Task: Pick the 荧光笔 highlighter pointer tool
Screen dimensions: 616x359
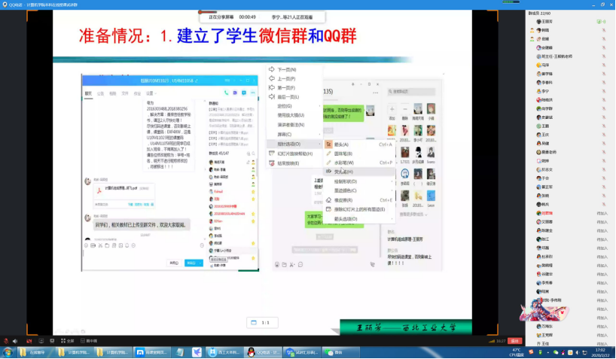Action: tap(345, 172)
